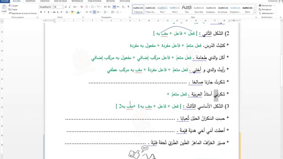Click the Couper scissors icon
Image resolution: width=283 pixels, height=159 pixels.
click(10, 6)
